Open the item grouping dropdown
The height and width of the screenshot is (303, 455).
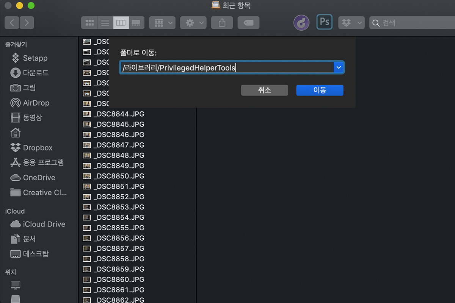(x=162, y=23)
